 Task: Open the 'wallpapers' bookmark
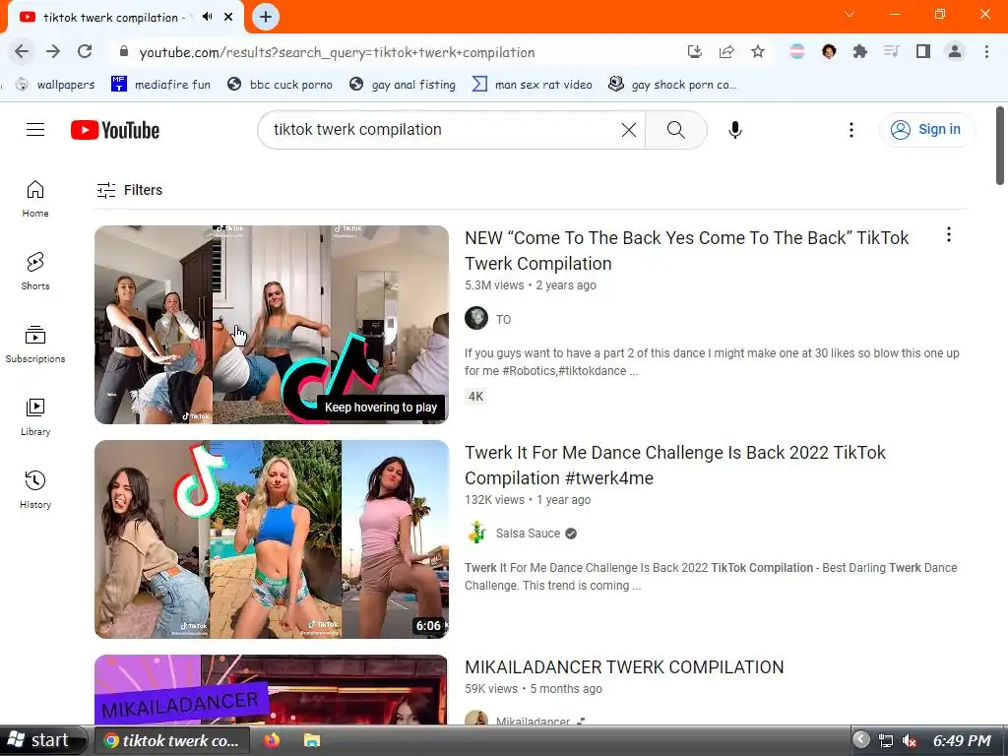coord(55,85)
